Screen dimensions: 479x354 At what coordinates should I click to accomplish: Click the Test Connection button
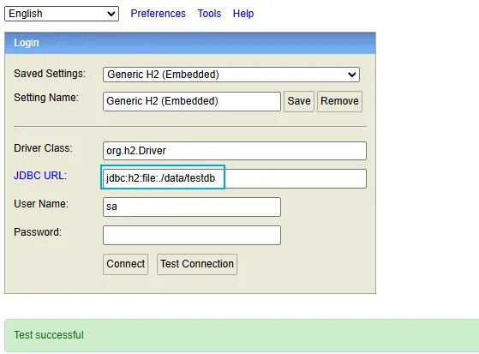tap(197, 264)
